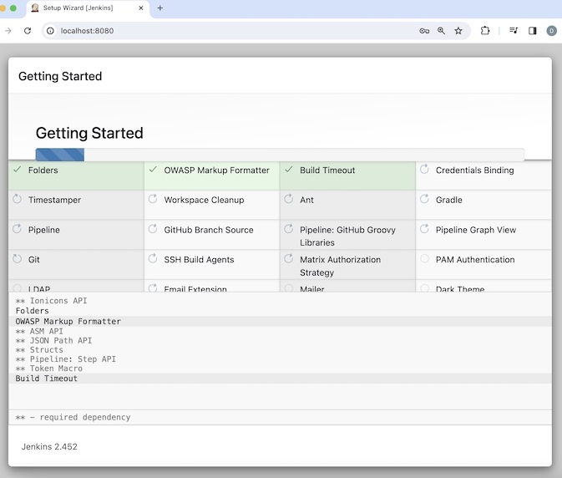562x478 pixels.
Task: Click the plugin installation progress bar
Action: [x=280, y=154]
